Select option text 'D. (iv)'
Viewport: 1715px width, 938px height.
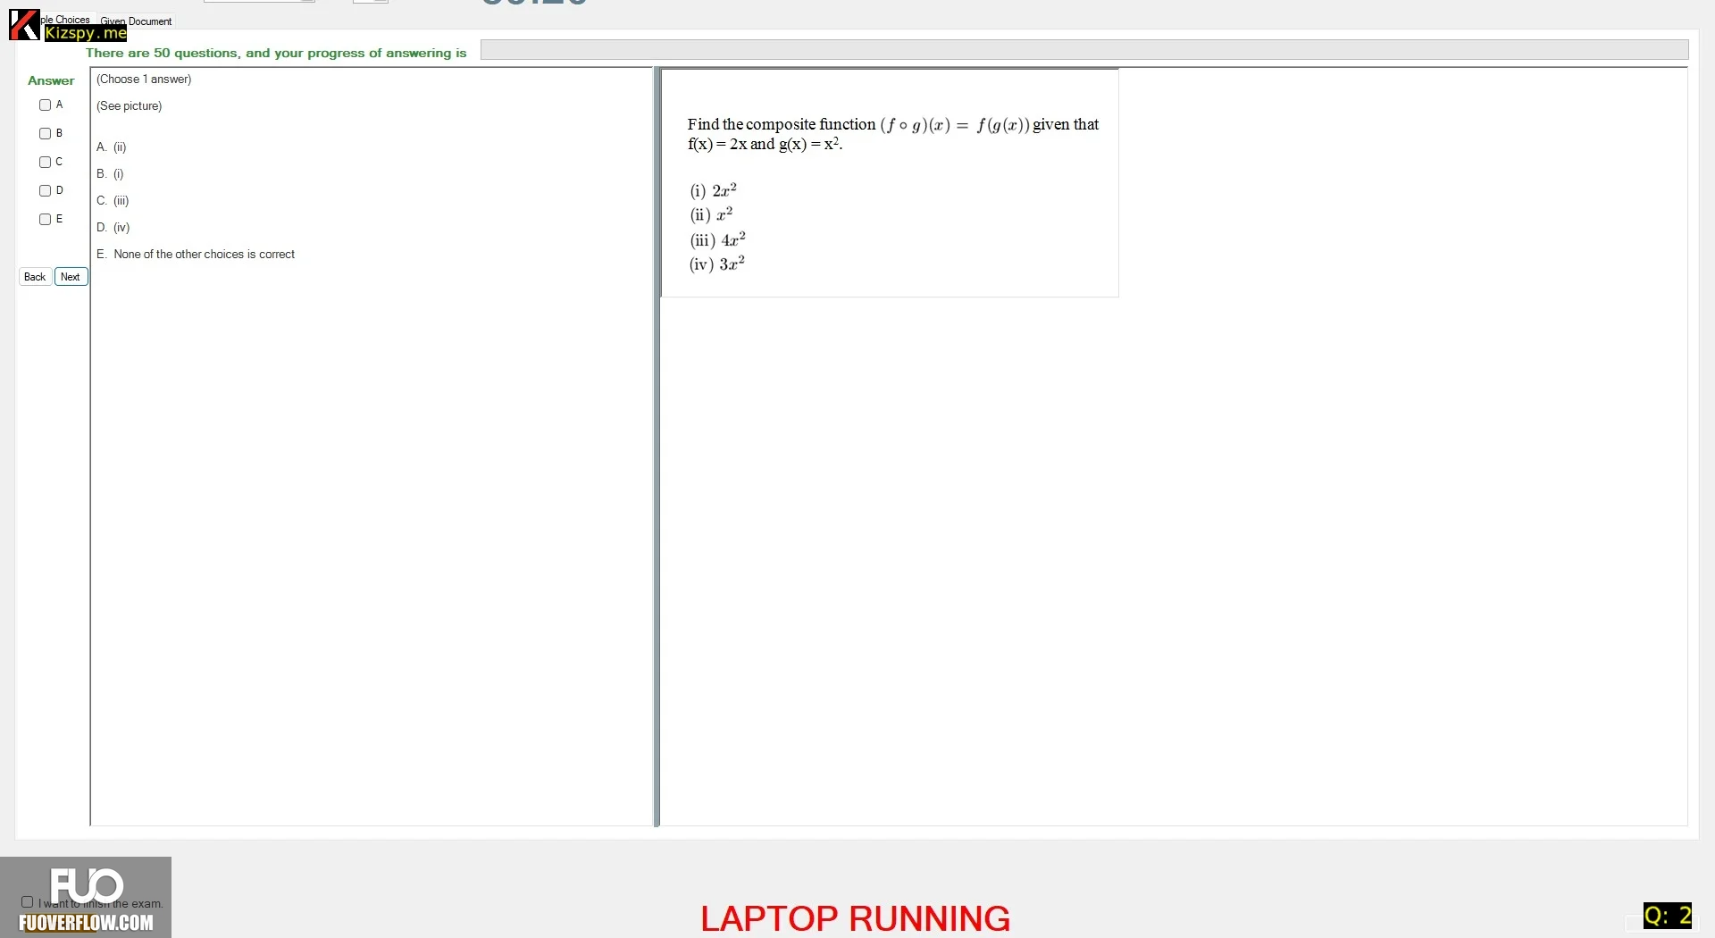click(x=113, y=228)
